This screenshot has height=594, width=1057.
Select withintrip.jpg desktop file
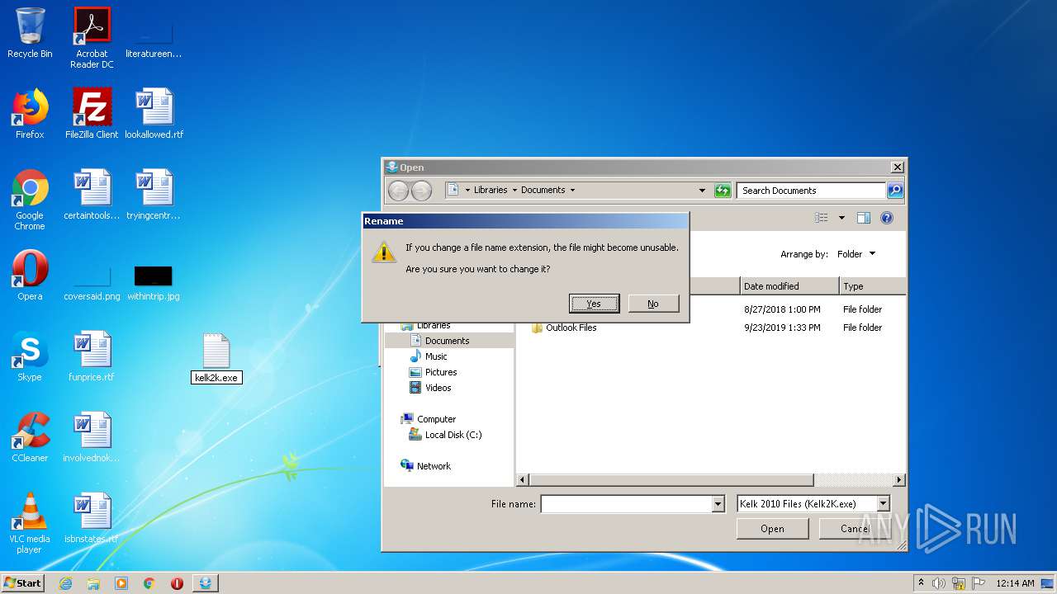(x=154, y=282)
